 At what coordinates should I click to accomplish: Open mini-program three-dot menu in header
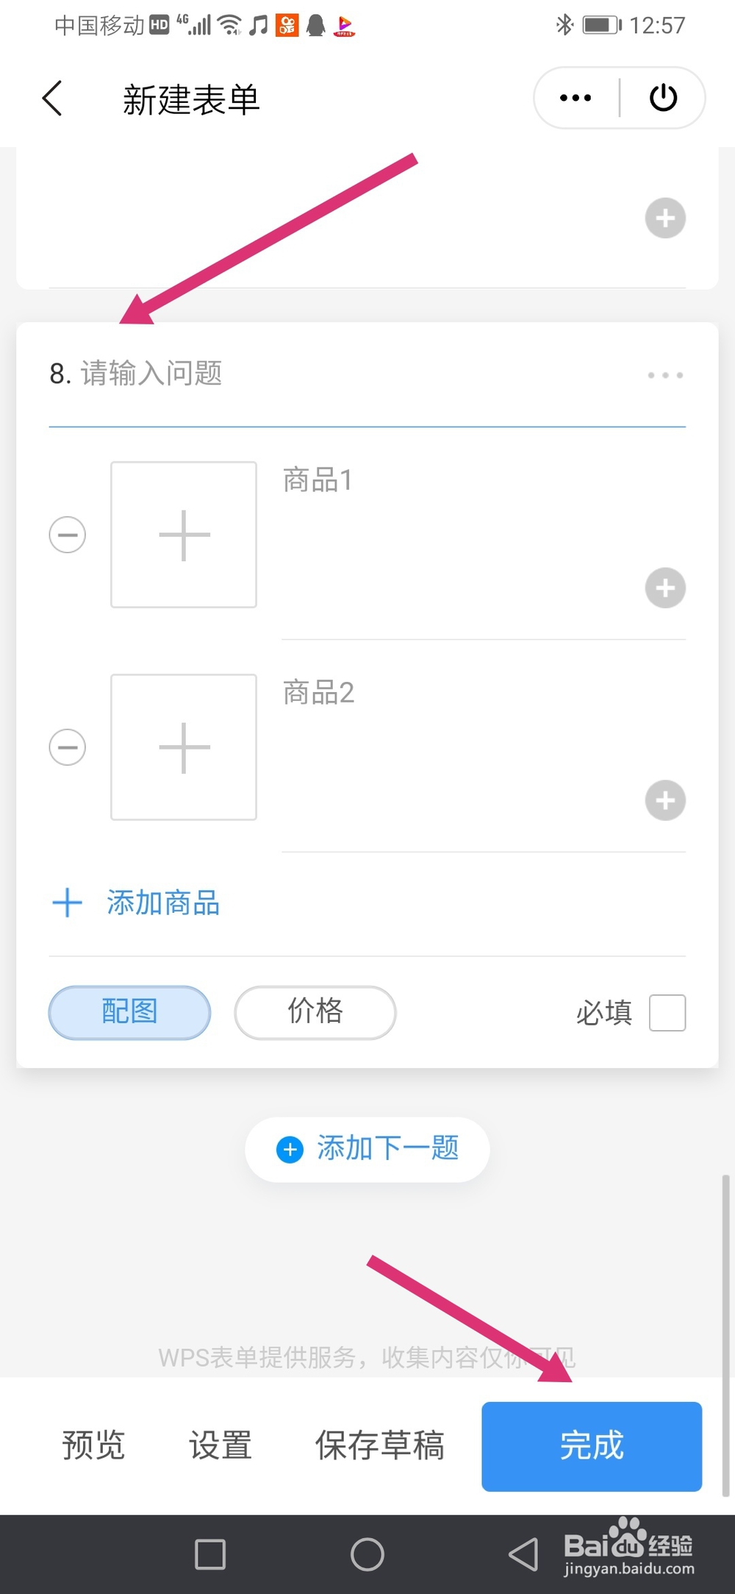[x=576, y=98]
